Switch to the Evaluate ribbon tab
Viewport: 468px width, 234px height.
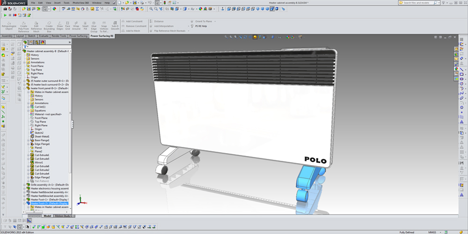point(44,36)
